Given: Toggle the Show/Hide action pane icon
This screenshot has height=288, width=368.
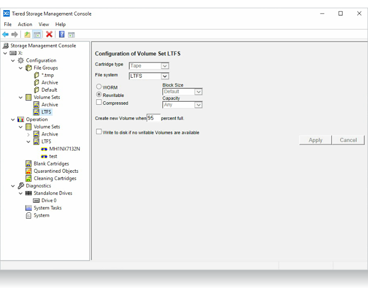Looking at the screenshot, I should 71,35.
